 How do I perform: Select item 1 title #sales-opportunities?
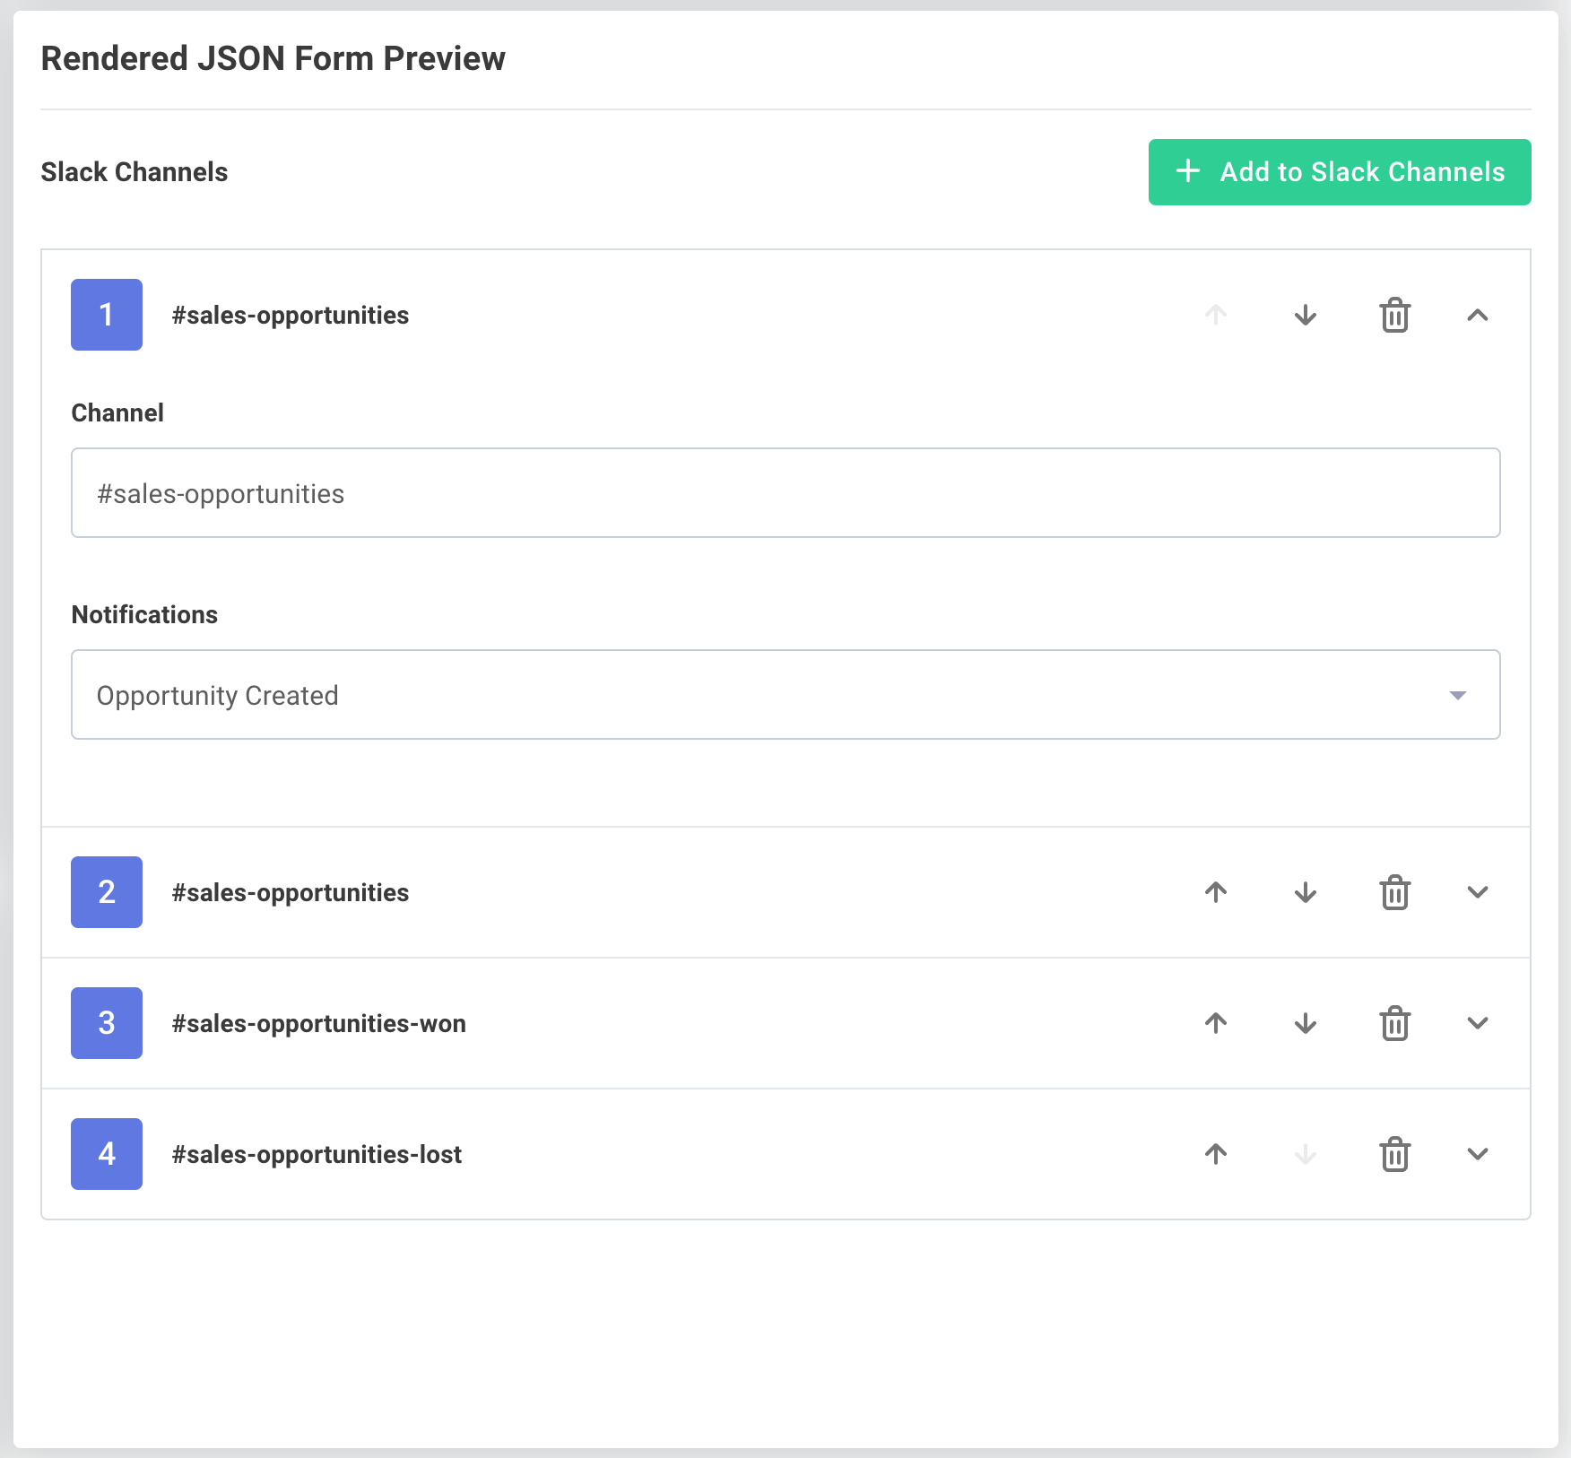point(291,316)
